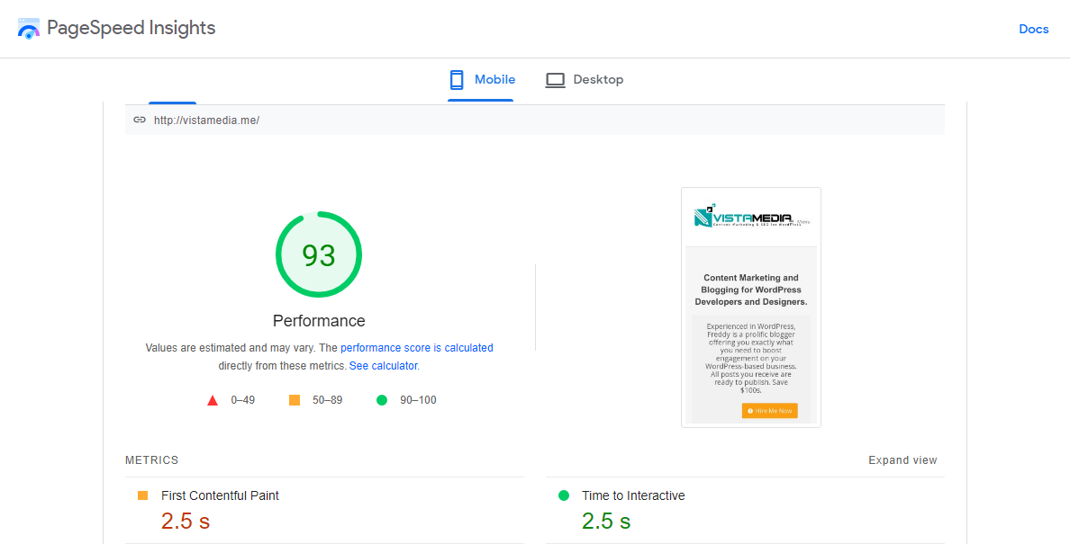Open the PageSpeed Insights home title
Viewport: 1070px width, 544px height.
pos(131,28)
